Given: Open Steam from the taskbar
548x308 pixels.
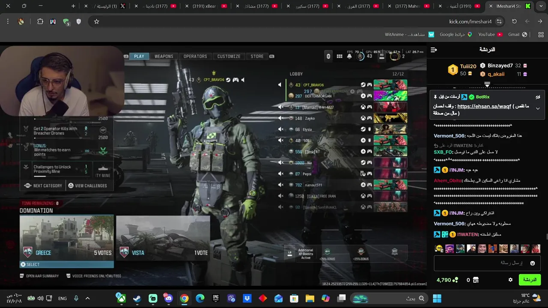Looking at the screenshot, I should tap(137, 298).
